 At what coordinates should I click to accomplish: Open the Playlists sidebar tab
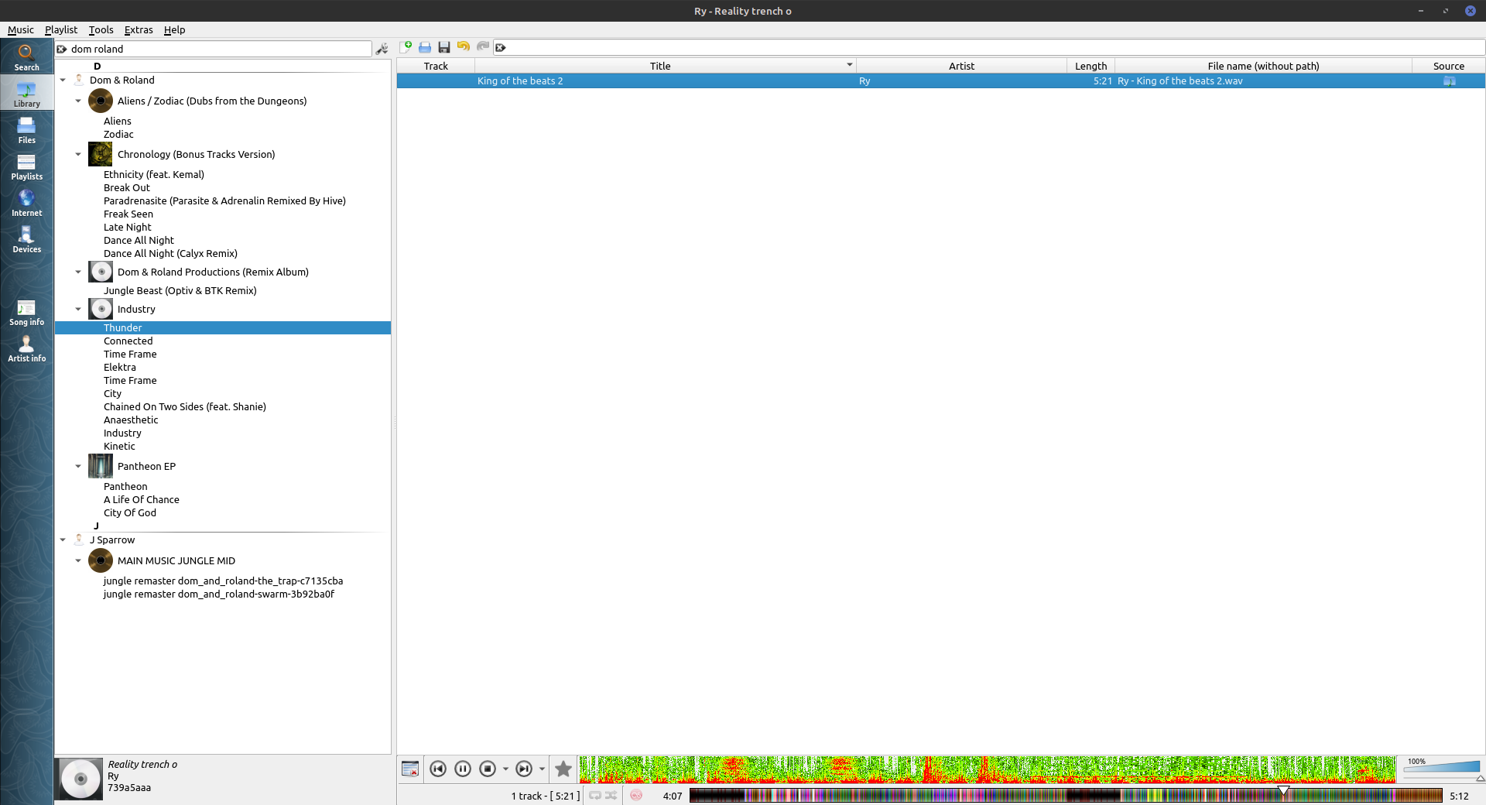26,167
